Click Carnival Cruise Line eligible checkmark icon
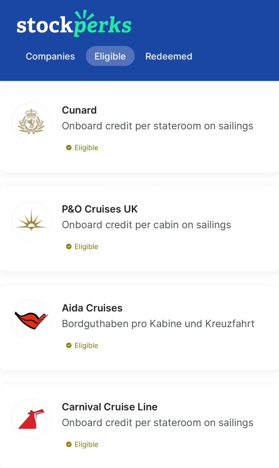The height and width of the screenshot is (468, 279). [x=69, y=444]
